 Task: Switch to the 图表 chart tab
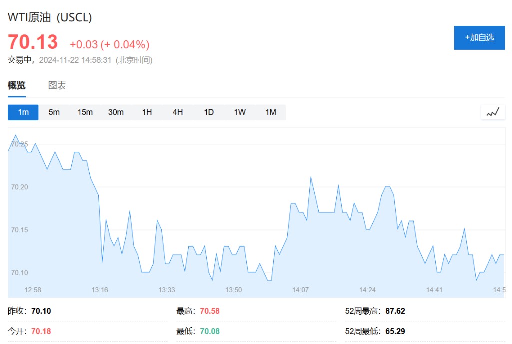[57, 85]
